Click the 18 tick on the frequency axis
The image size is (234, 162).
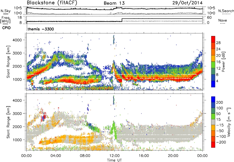(20, 18)
